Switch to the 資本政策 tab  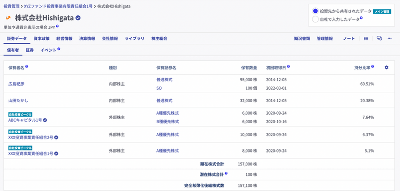click(x=42, y=39)
